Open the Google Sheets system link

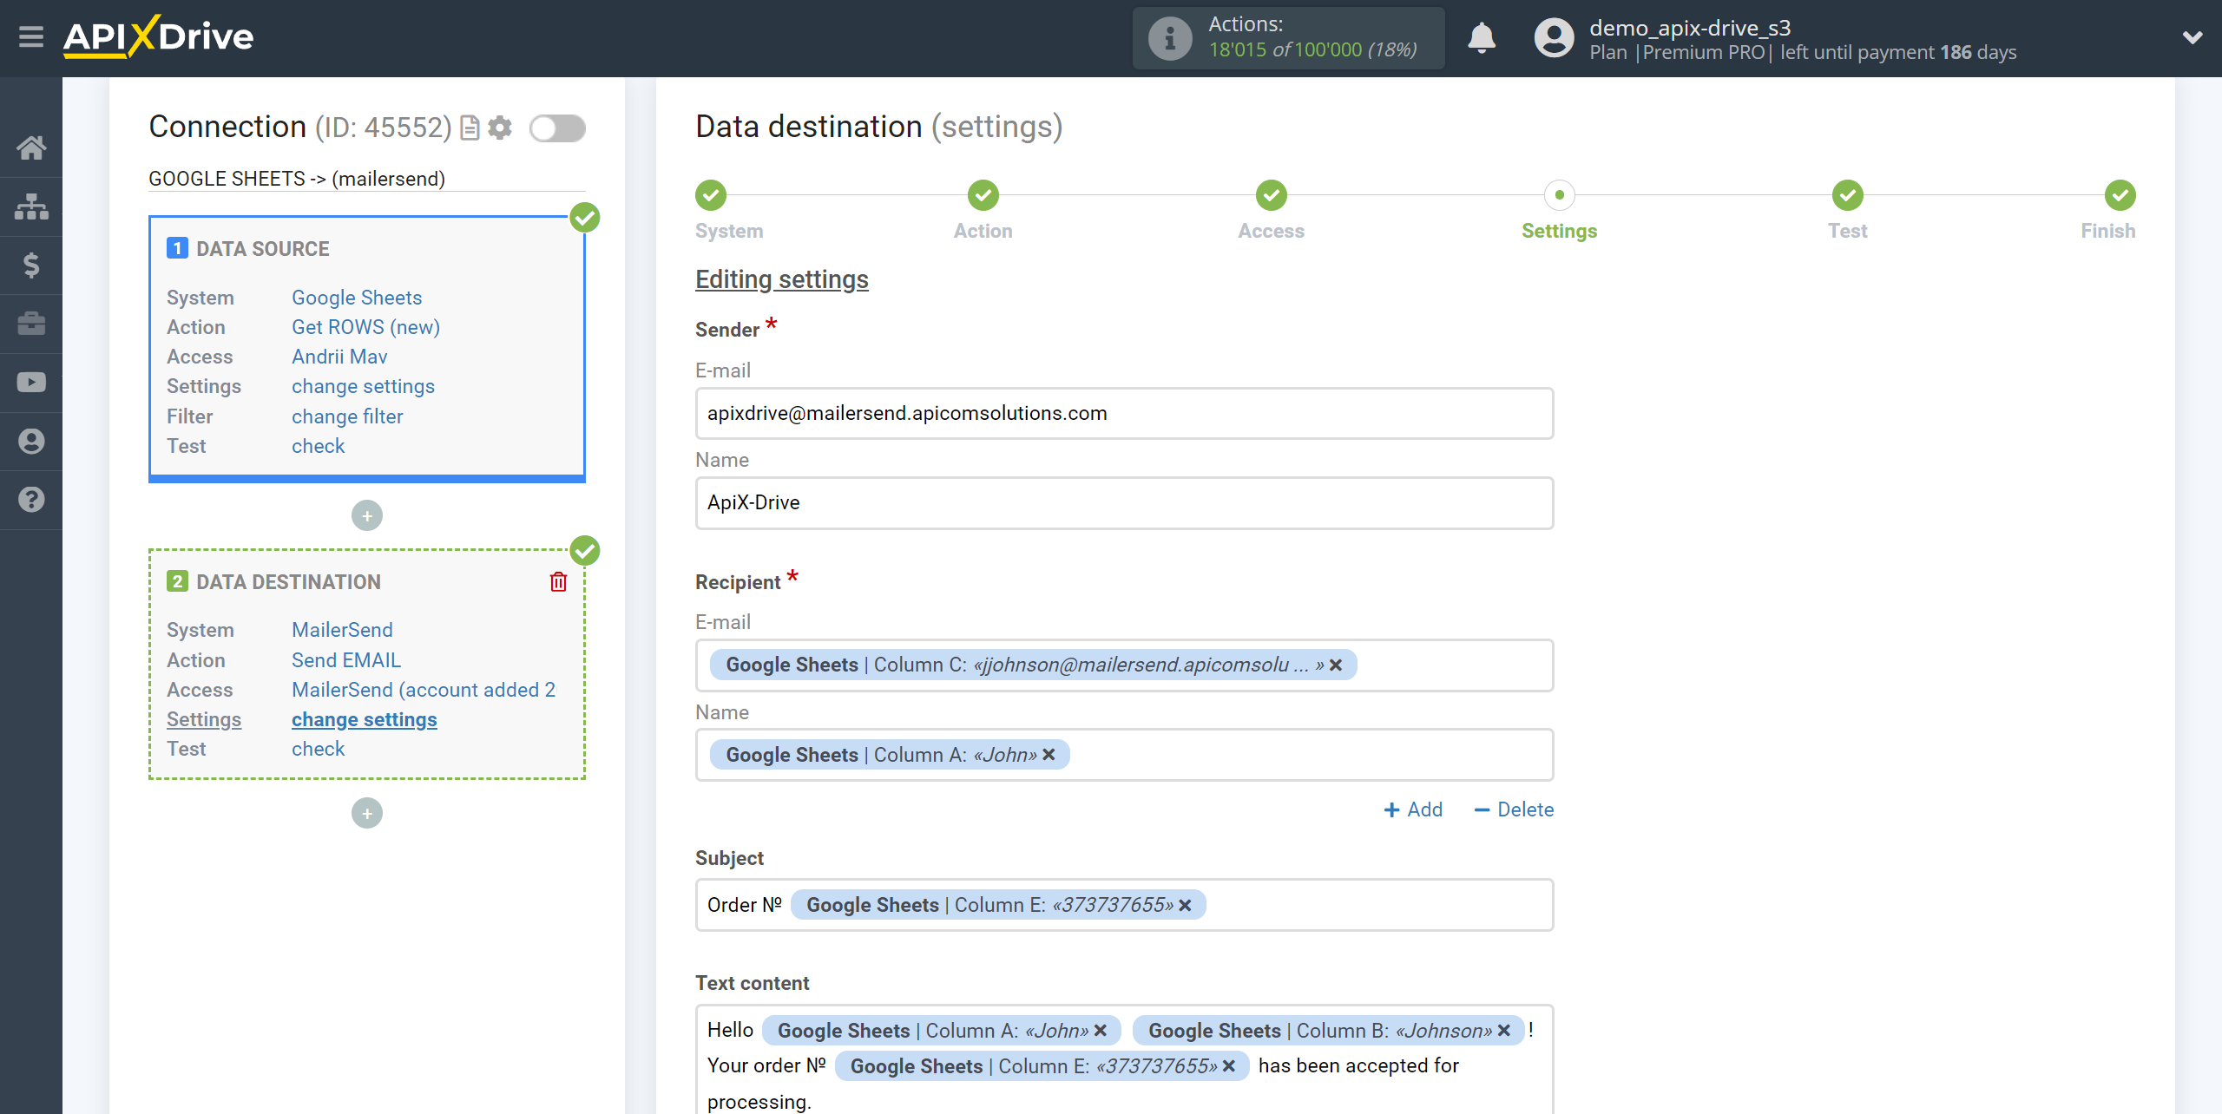coord(357,298)
